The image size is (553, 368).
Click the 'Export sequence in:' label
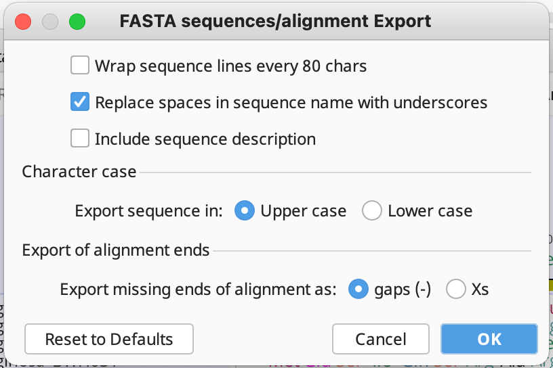click(148, 211)
